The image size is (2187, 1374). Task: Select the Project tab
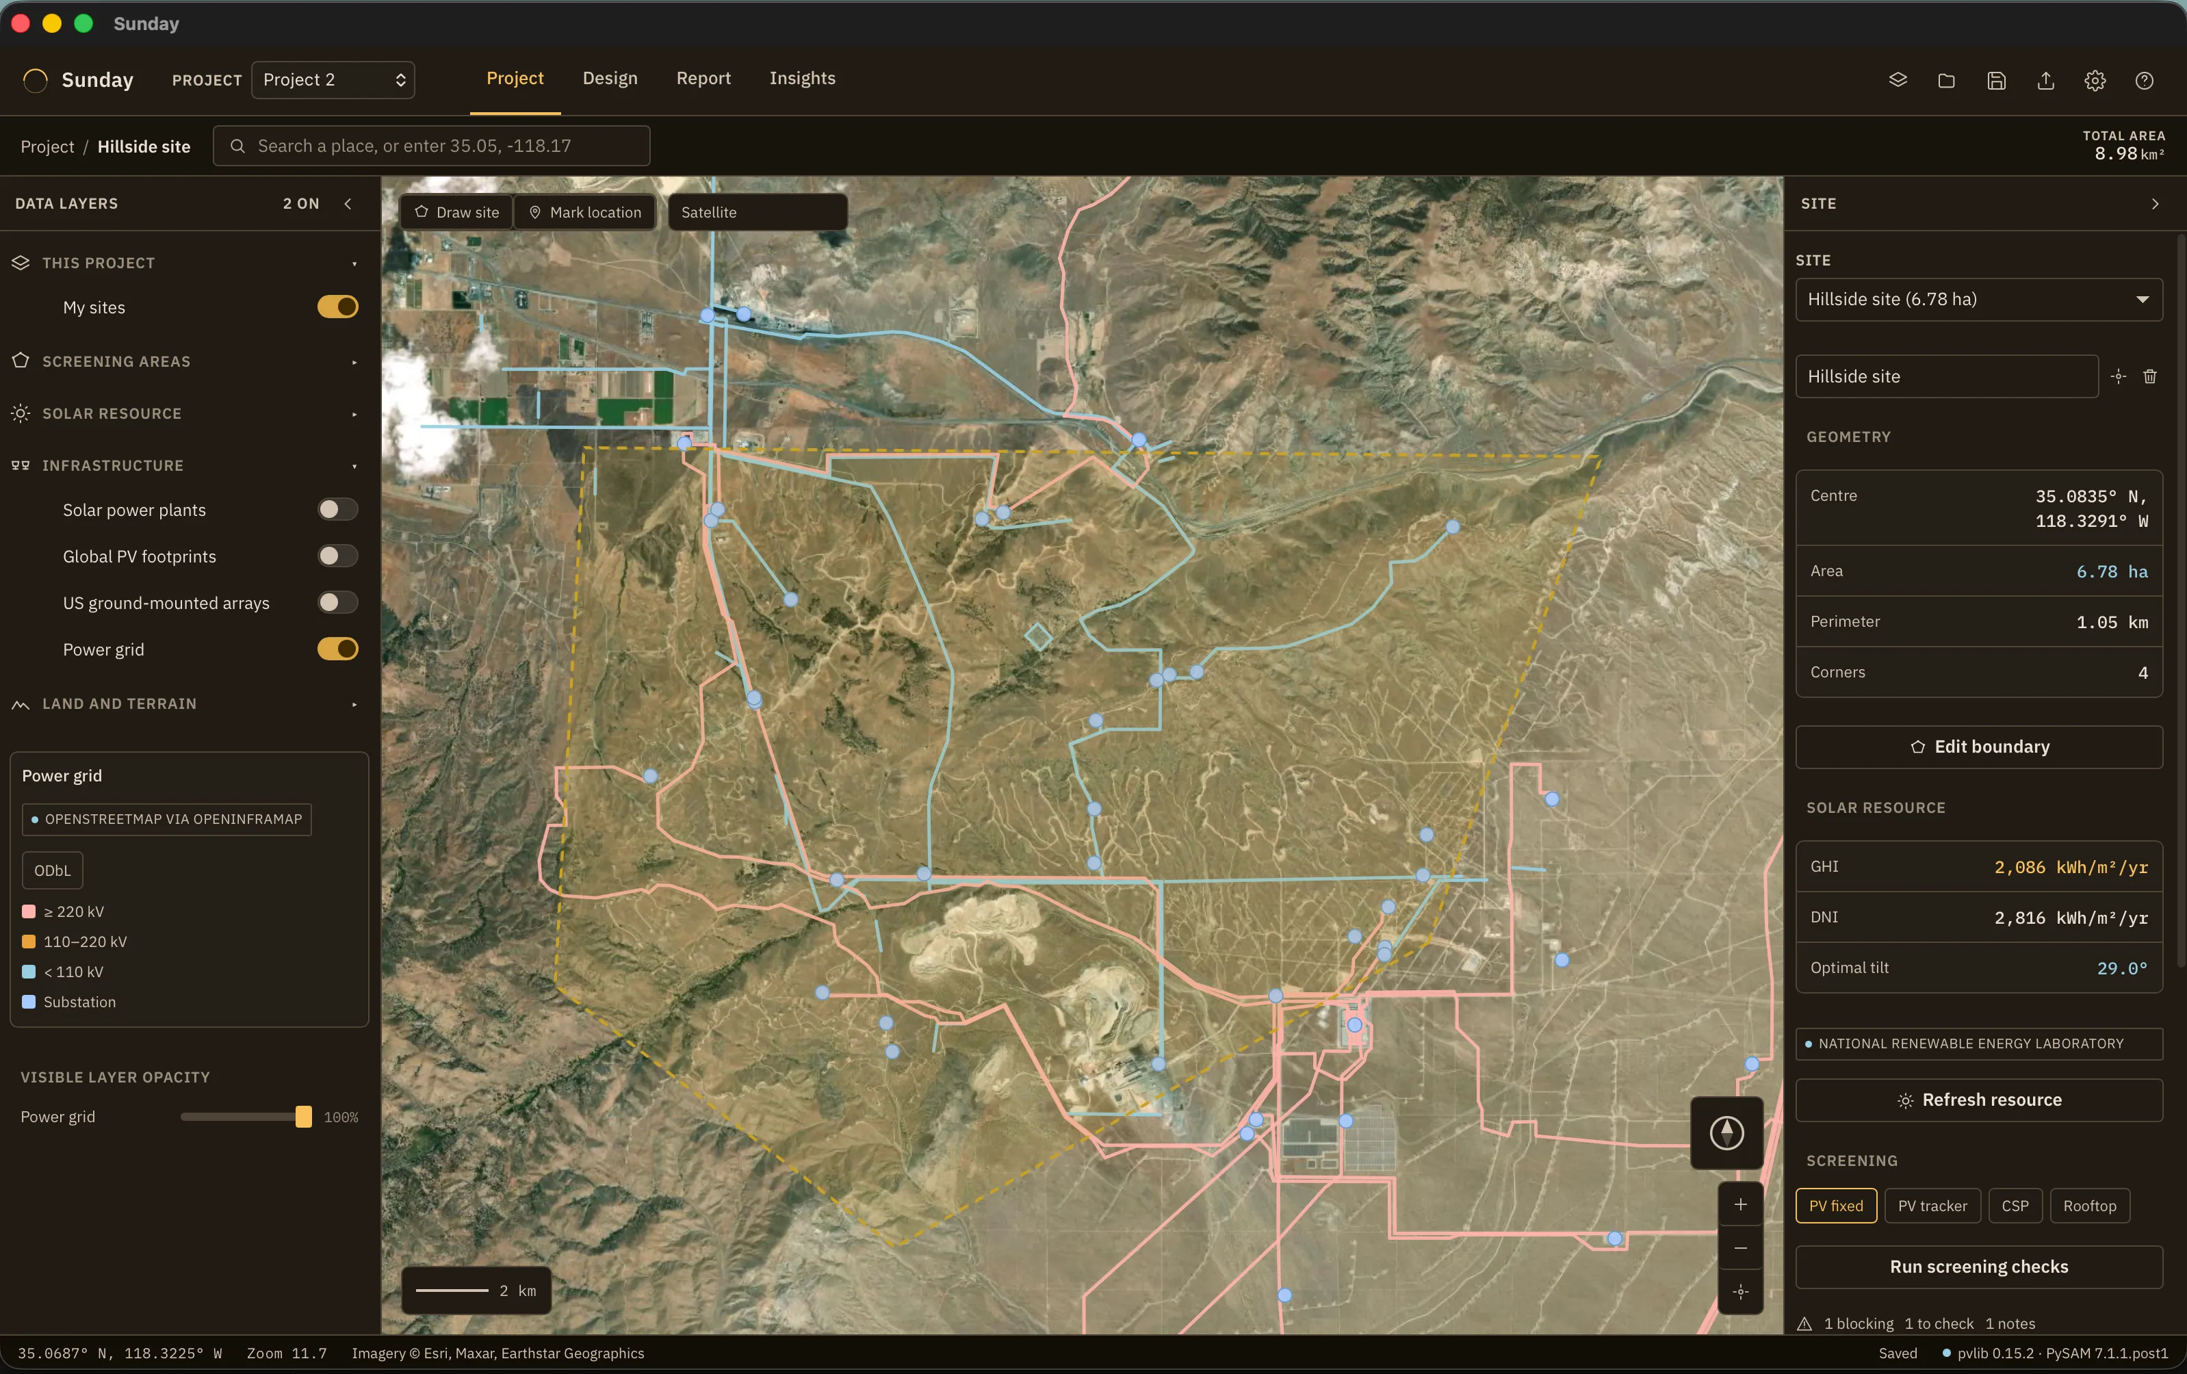coord(515,78)
